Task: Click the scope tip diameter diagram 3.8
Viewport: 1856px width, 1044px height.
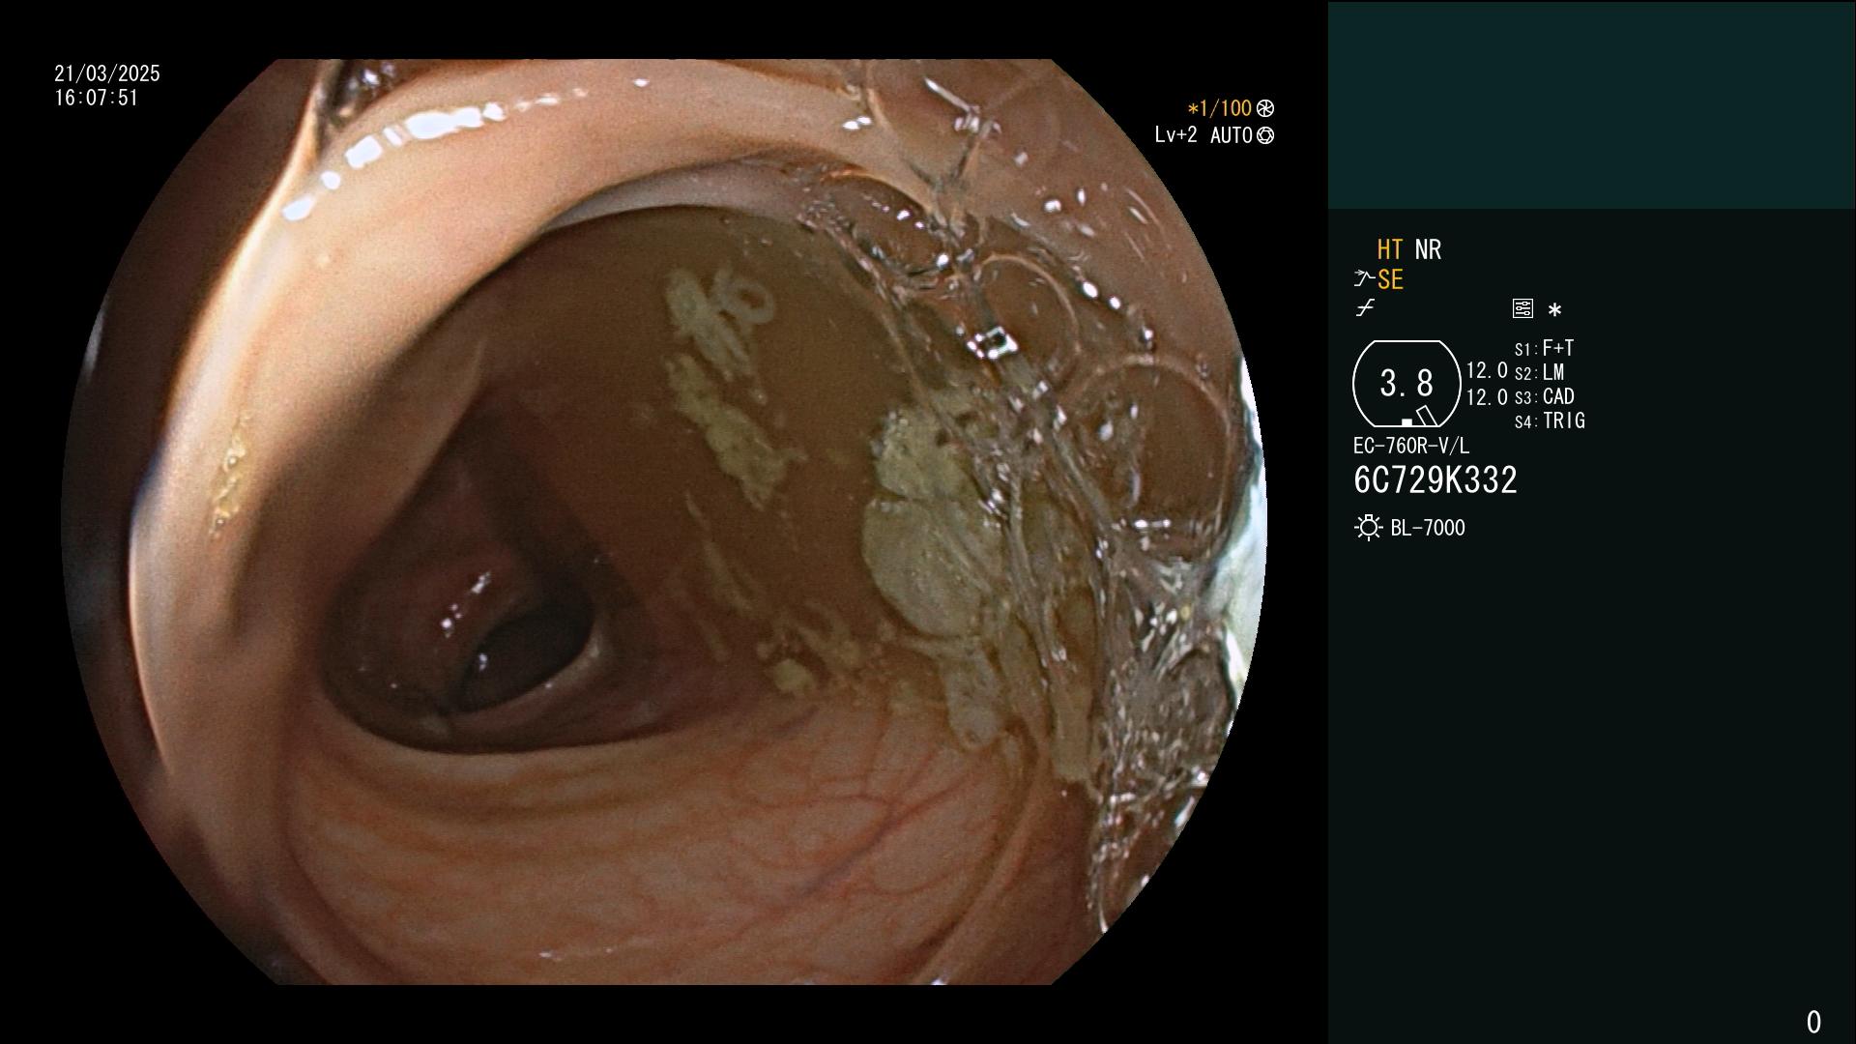Action: pos(1406,384)
